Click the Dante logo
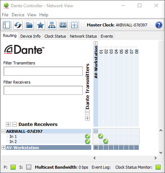This screenshot has width=165, height=173. [24, 50]
